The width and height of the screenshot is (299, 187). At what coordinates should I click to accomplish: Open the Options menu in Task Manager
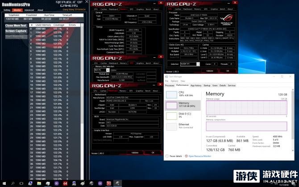[x=174, y=81]
